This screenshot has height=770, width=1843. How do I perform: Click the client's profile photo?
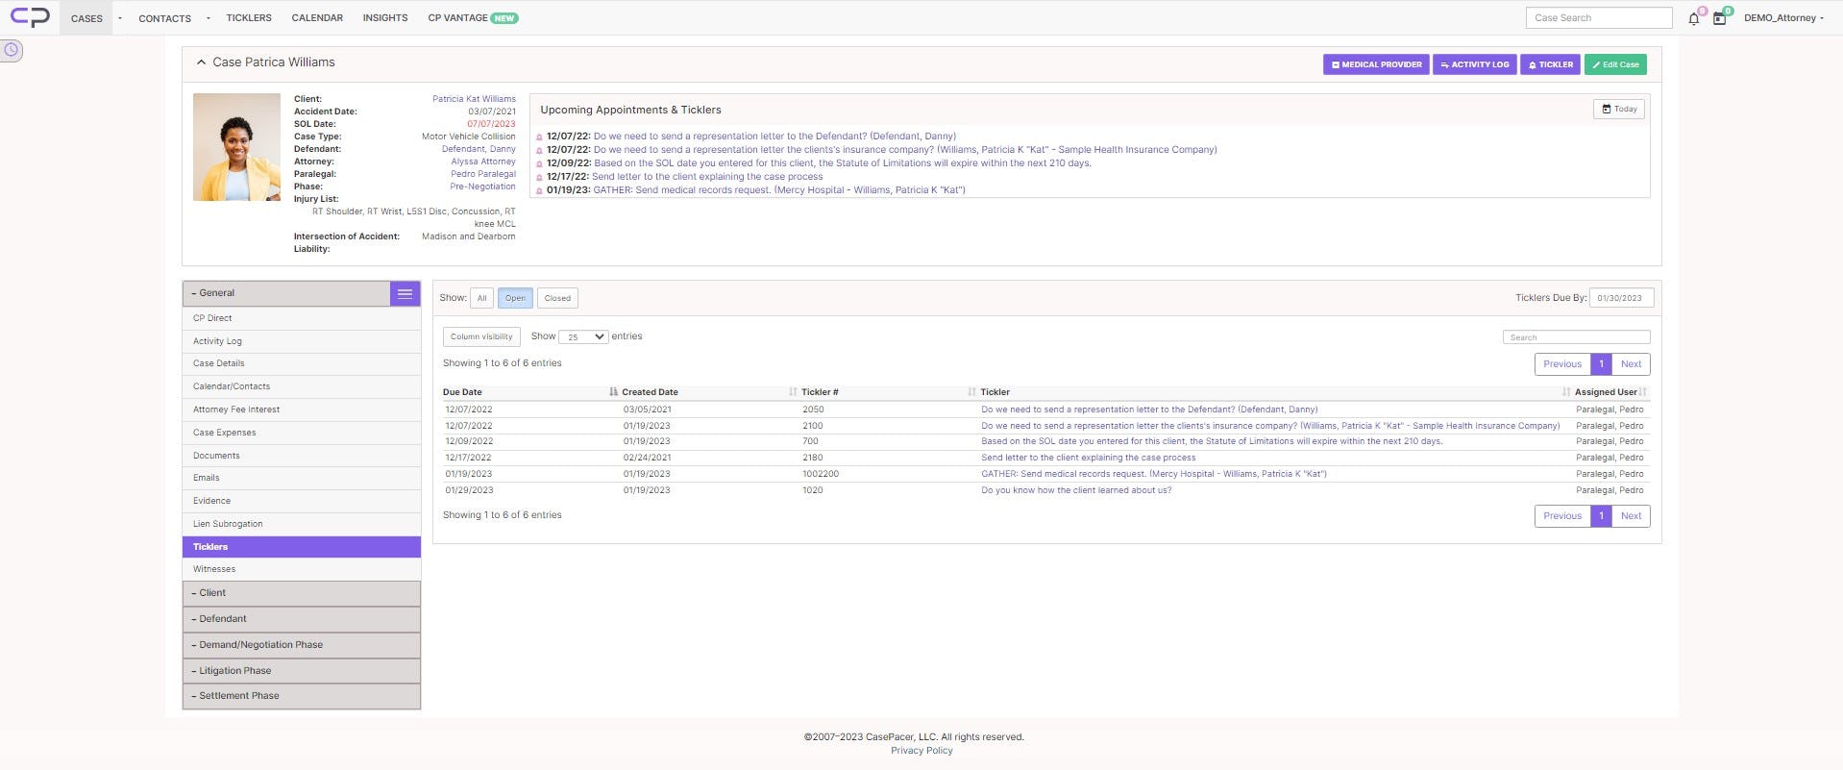236,147
